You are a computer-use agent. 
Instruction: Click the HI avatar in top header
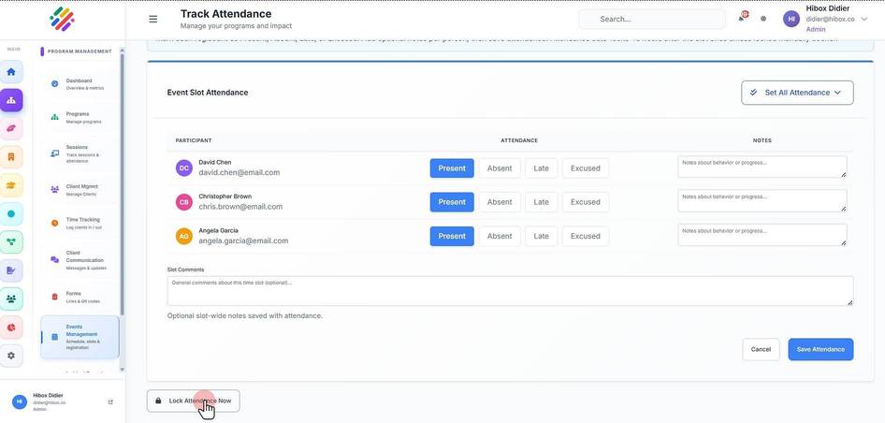pyautogui.click(x=791, y=20)
